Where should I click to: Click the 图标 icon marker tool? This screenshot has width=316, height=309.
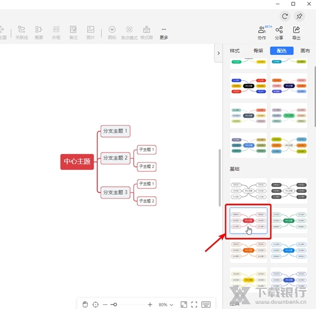tap(112, 32)
